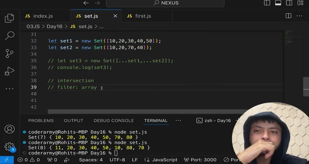The height and width of the screenshot is (164, 309).
Task: Open the Accounts menu icon
Action: tap(10, 129)
